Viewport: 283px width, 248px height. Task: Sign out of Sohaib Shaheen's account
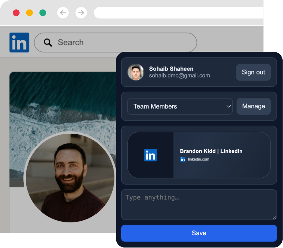[253, 72]
